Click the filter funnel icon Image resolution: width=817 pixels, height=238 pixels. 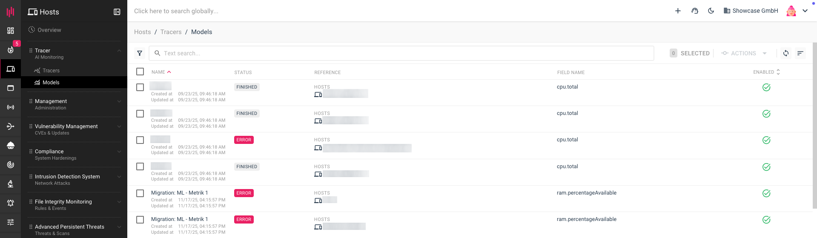[140, 53]
